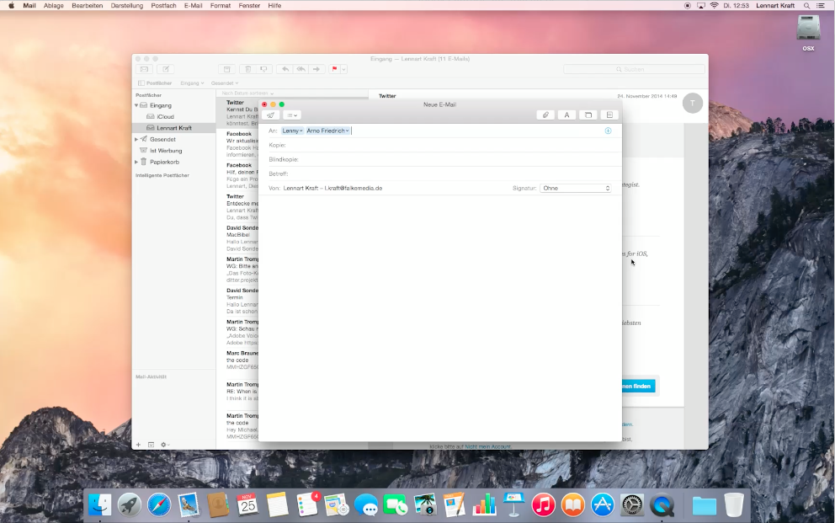The image size is (835, 523).
Task: Collapse the Eingang mailbox triangle
Action: (136, 105)
